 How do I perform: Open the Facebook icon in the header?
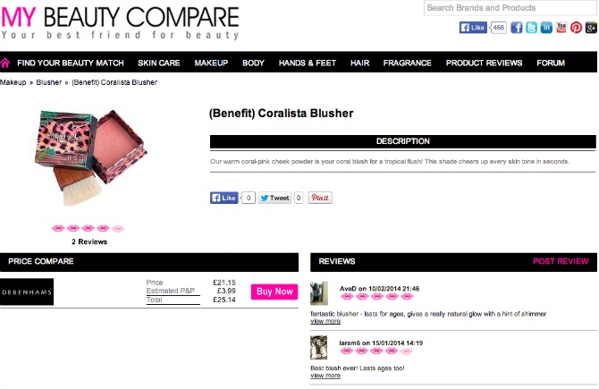pos(516,28)
